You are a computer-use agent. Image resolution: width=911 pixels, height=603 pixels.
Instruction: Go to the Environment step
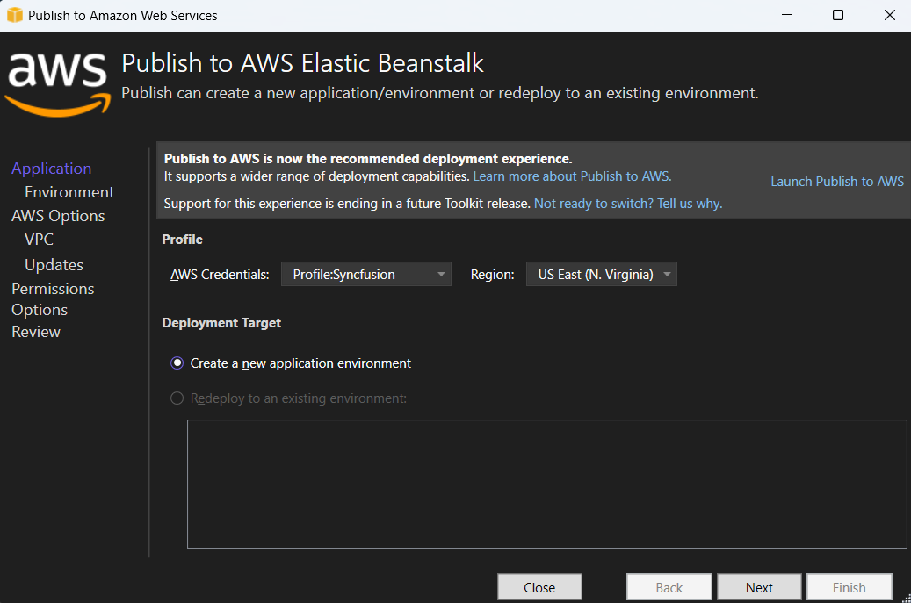click(69, 192)
